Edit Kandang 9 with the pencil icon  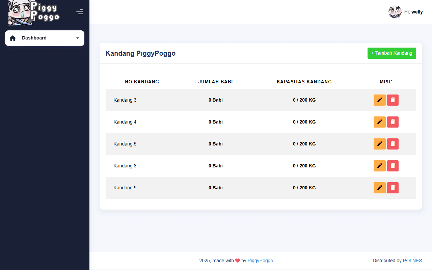380,188
